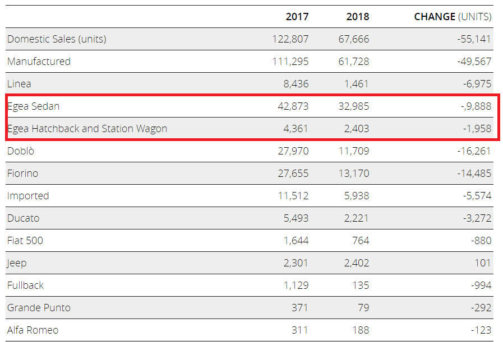
Task: Select Grande Punto 2017 value 371
Action: 299,308
